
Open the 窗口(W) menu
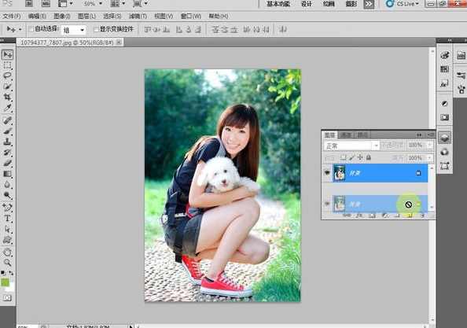tap(190, 16)
